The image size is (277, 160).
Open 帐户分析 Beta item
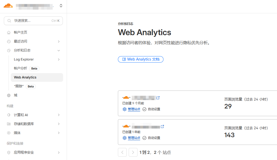point(27,68)
